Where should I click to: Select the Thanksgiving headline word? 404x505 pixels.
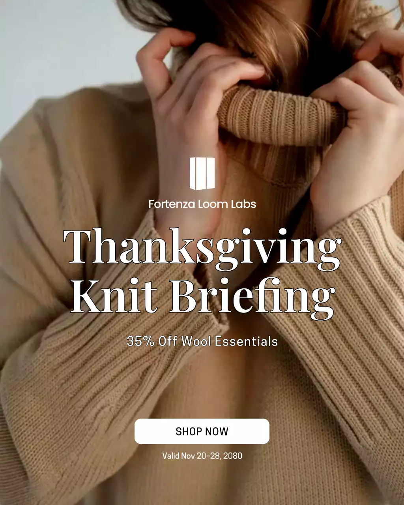[x=202, y=248]
